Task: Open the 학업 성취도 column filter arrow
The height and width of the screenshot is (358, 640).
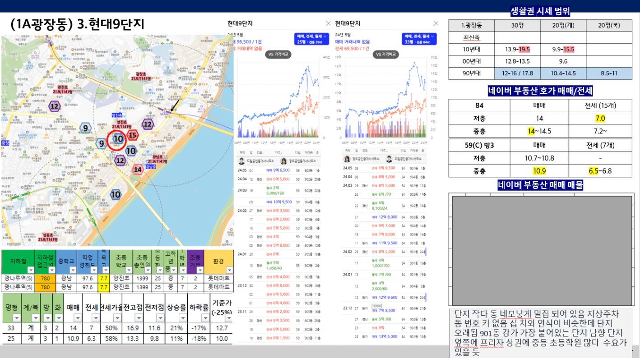Action: coord(94,270)
